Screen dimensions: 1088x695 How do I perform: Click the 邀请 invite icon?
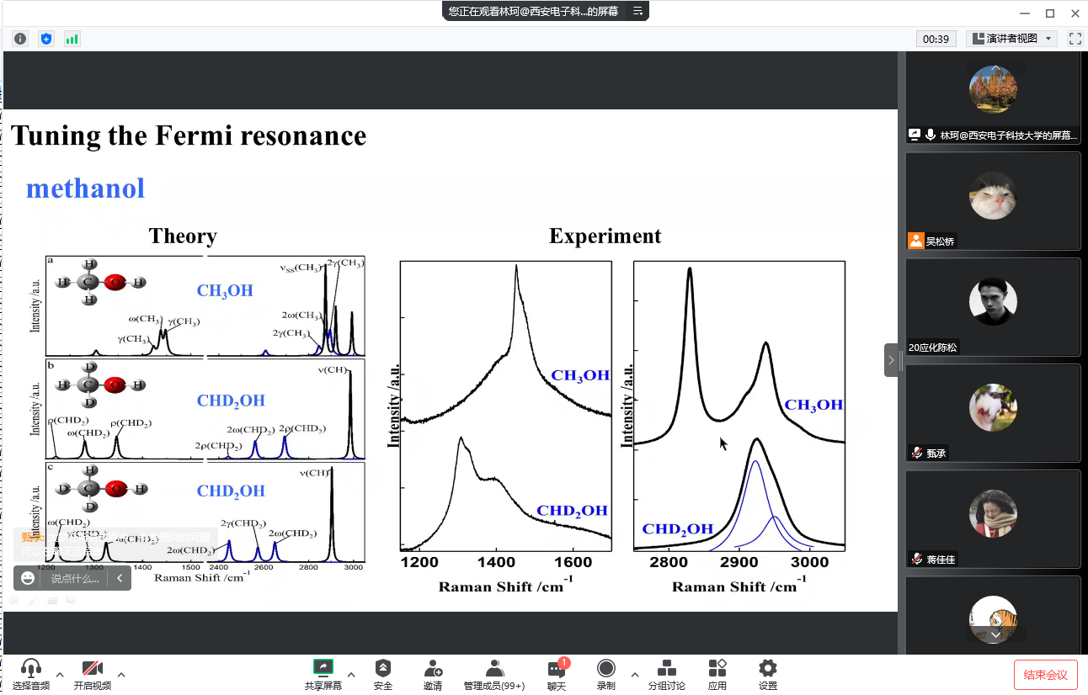click(x=433, y=674)
